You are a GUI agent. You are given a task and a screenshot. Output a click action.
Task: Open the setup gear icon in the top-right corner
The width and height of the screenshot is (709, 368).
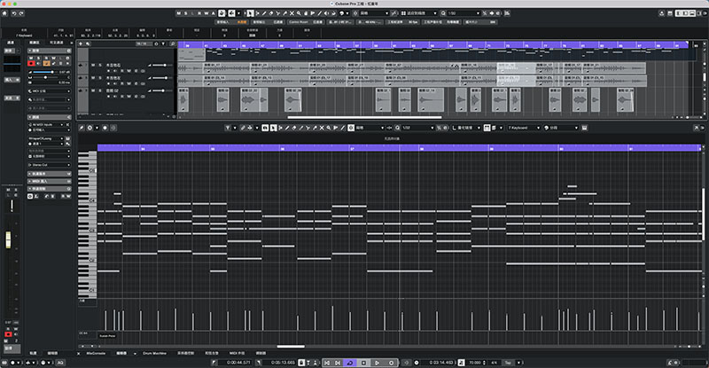coord(705,13)
